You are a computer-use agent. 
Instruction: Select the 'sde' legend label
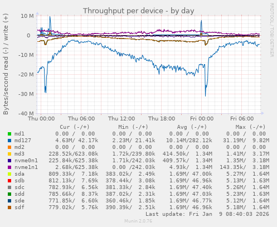click(x=20, y=201)
